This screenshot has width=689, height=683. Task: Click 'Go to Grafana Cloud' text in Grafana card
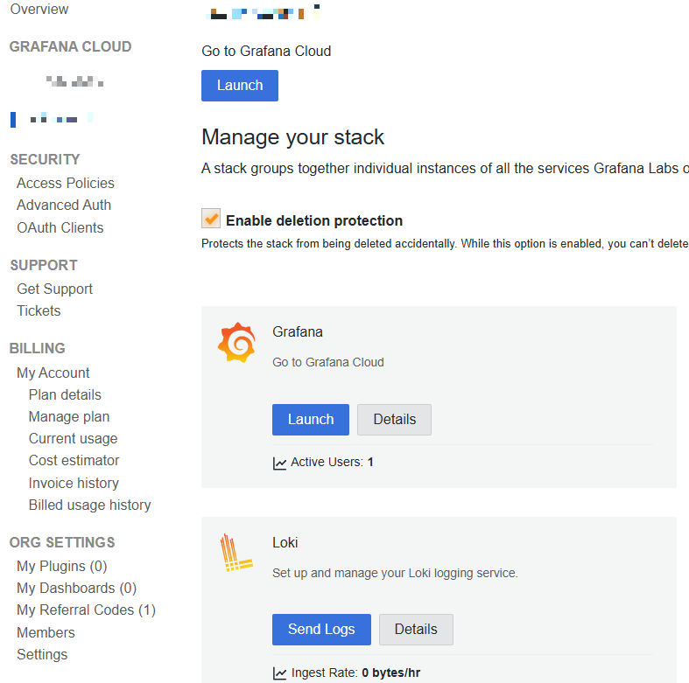[328, 363]
